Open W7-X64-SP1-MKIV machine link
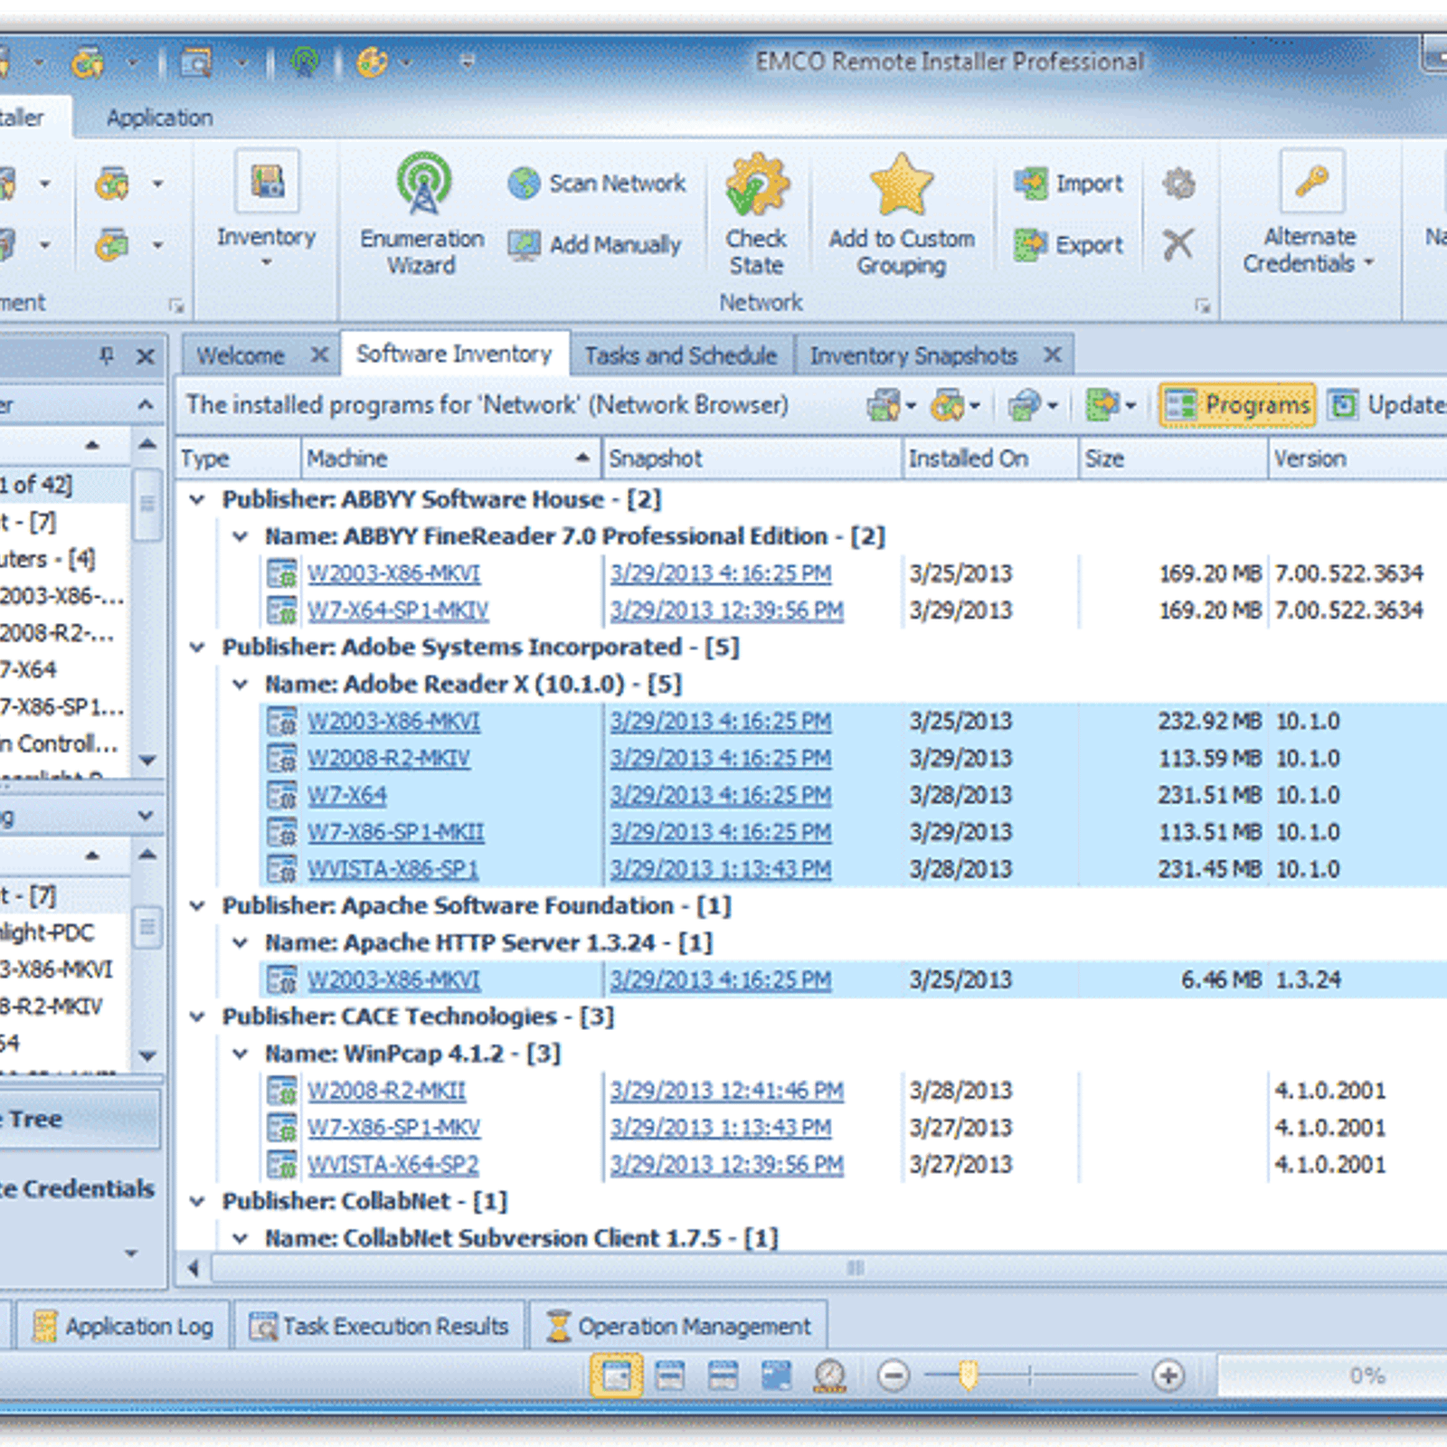Viewport: 1447px width, 1447px height. coord(397,610)
